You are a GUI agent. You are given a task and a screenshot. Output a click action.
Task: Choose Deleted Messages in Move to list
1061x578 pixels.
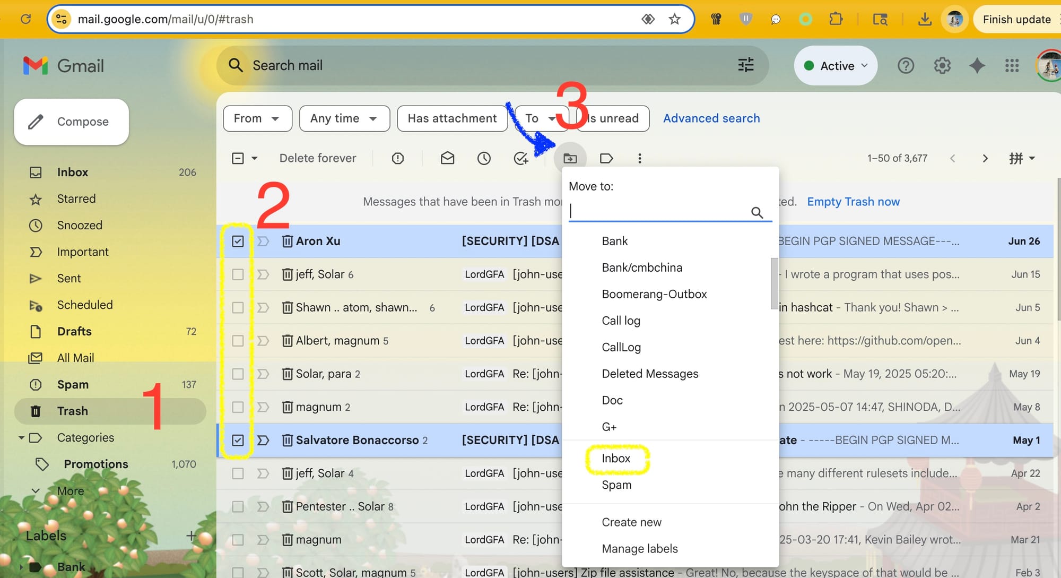pos(650,374)
